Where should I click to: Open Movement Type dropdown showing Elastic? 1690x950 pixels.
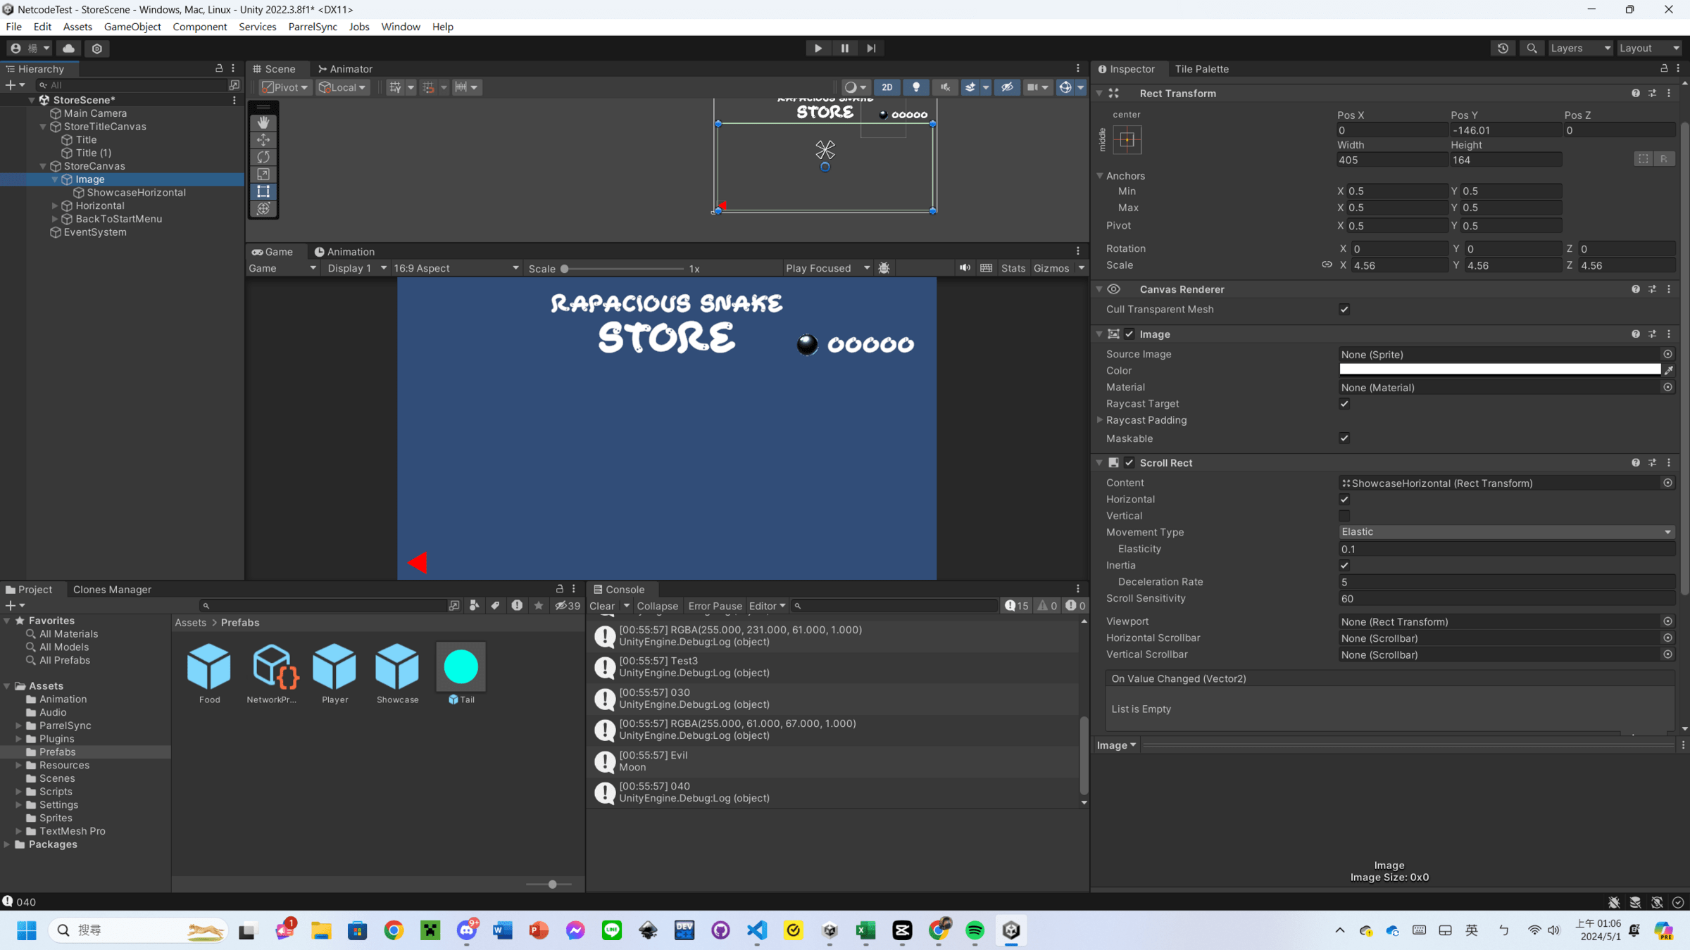[1506, 532]
